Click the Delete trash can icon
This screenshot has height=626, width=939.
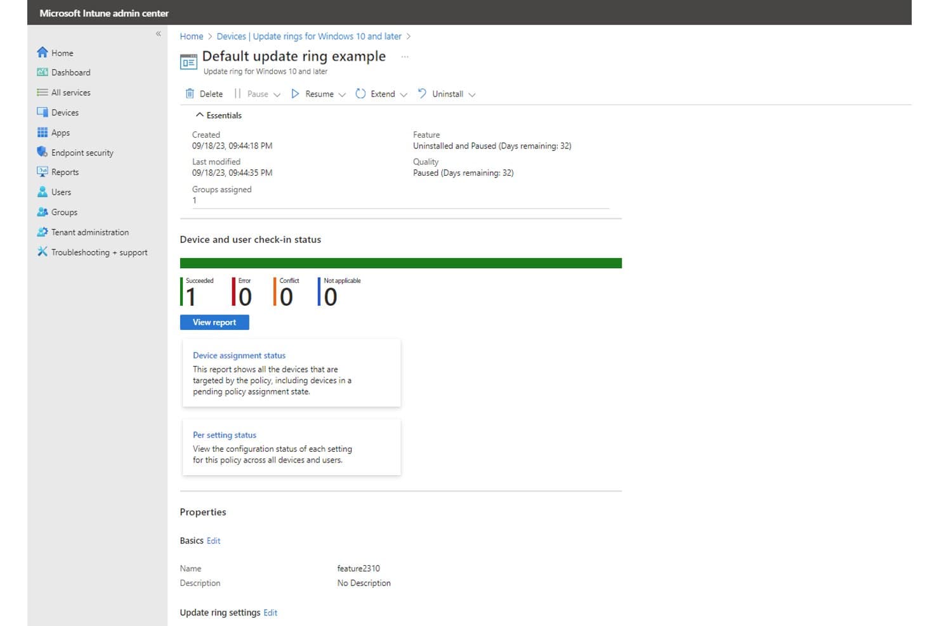point(190,94)
